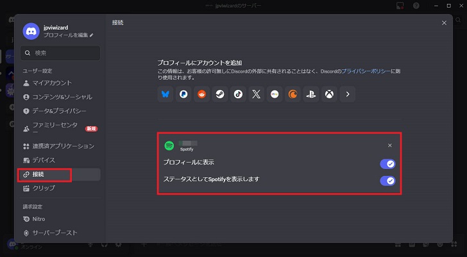Click the inbox icon in title bar
Screen dimensions: 467x257
pyautogui.click(x=400, y=6)
